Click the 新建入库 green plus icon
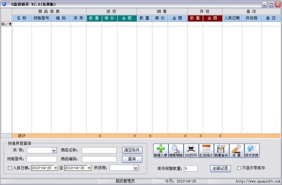Screen dimensions: 282x185 point(161,151)
